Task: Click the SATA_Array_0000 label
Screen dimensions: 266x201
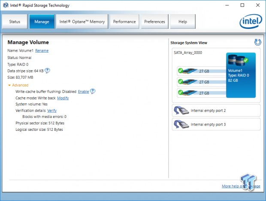Action: point(188,53)
